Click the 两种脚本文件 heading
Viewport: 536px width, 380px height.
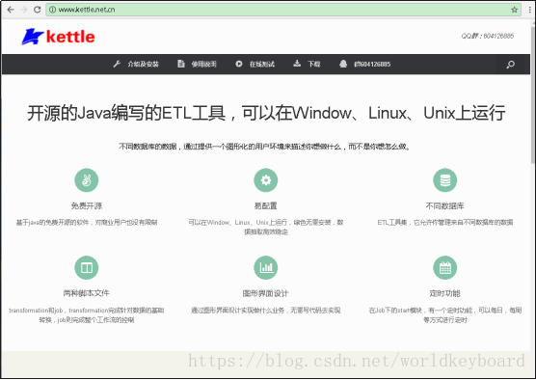(x=87, y=293)
